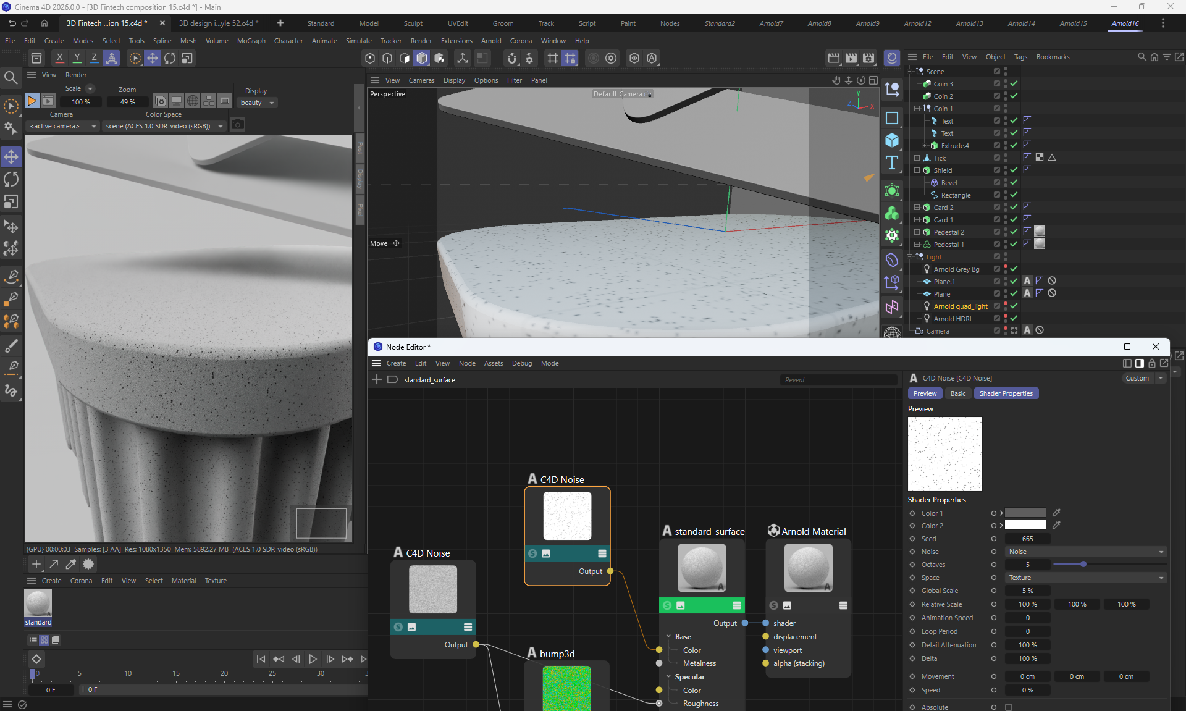Open the beauty display dropdown
Screen dimensions: 1186x711
[257, 103]
